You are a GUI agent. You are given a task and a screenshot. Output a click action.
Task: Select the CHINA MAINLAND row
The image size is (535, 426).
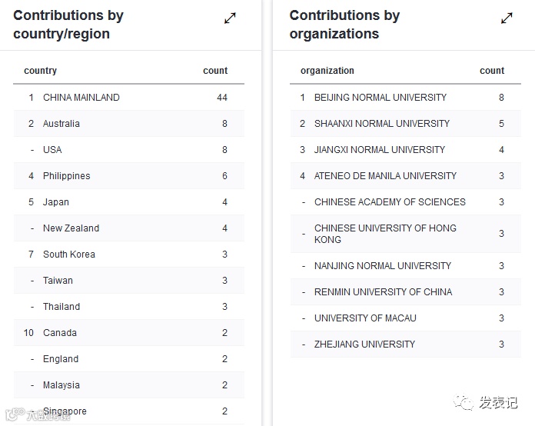[x=81, y=98]
